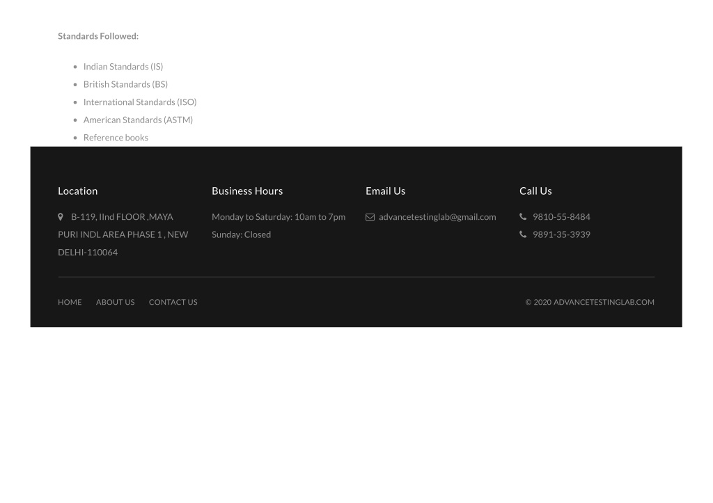
Task: Call the number 9891-35-3939
Action: pyautogui.click(x=562, y=234)
